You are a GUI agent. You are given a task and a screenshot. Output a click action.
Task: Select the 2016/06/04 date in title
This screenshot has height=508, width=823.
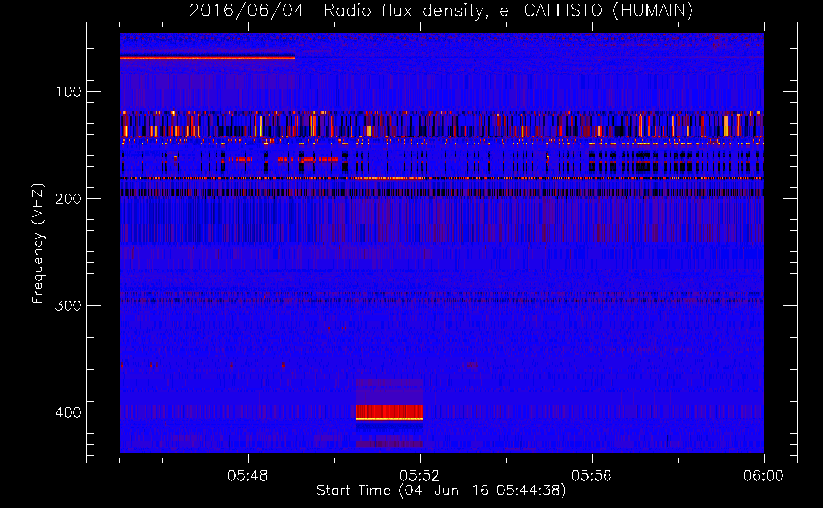tap(247, 10)
